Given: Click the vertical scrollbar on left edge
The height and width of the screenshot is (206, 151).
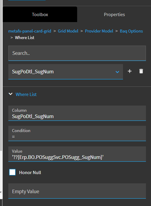Looking at the screenshot, I should tap(1, 75).
